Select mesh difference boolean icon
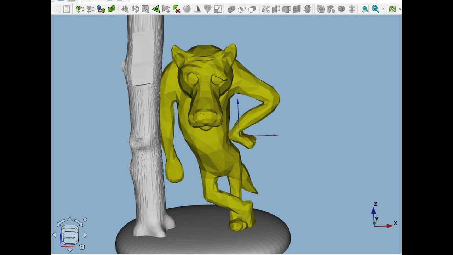The image size is (453, 255). pyautogui.click(x=252, y=9)
